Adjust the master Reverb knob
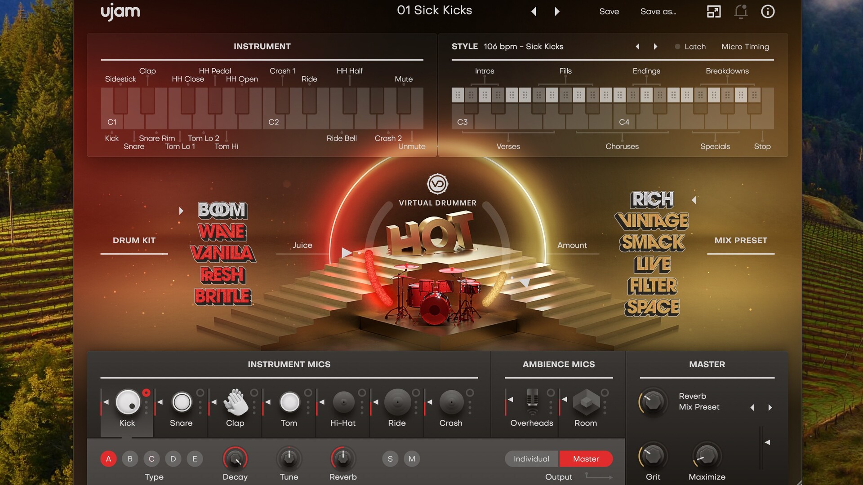 [653, 401]
